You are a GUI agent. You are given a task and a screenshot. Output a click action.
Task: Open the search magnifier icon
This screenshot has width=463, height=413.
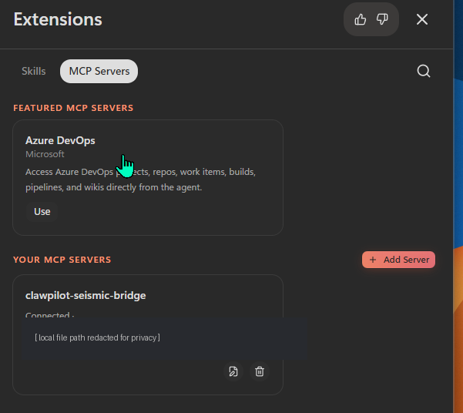(424, 71)
